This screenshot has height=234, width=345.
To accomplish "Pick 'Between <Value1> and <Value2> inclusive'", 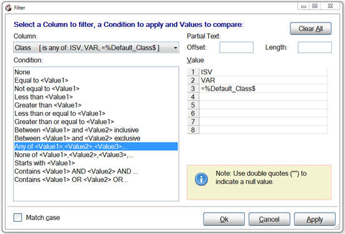I will point(76,130).
